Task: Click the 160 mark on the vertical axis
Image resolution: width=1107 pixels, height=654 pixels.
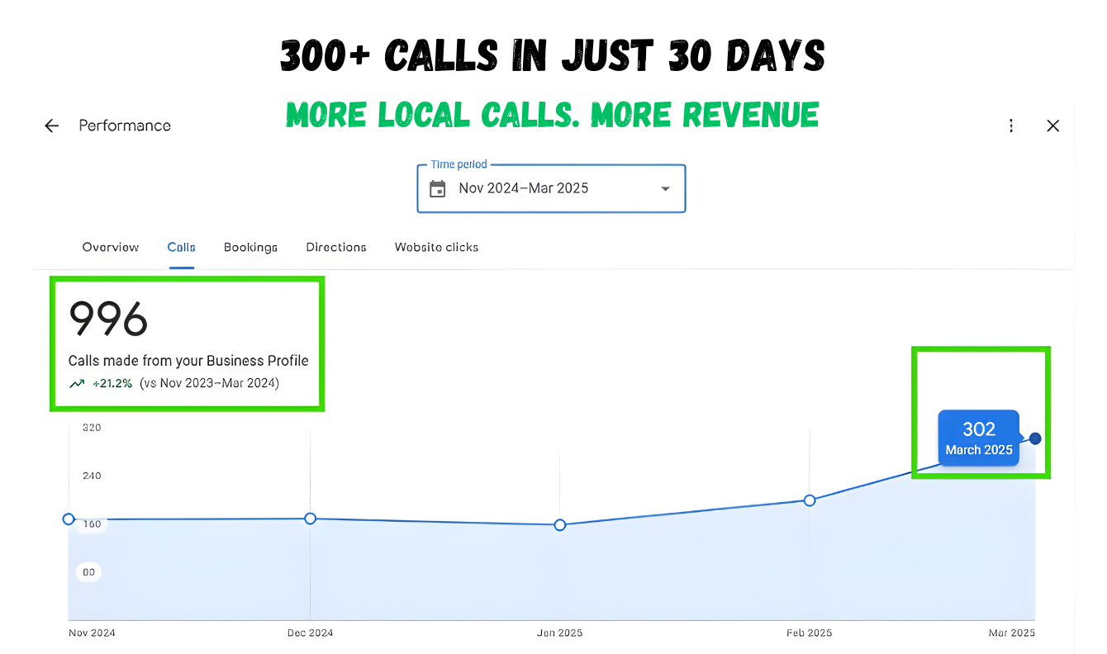Action: [x=91, y=524]
